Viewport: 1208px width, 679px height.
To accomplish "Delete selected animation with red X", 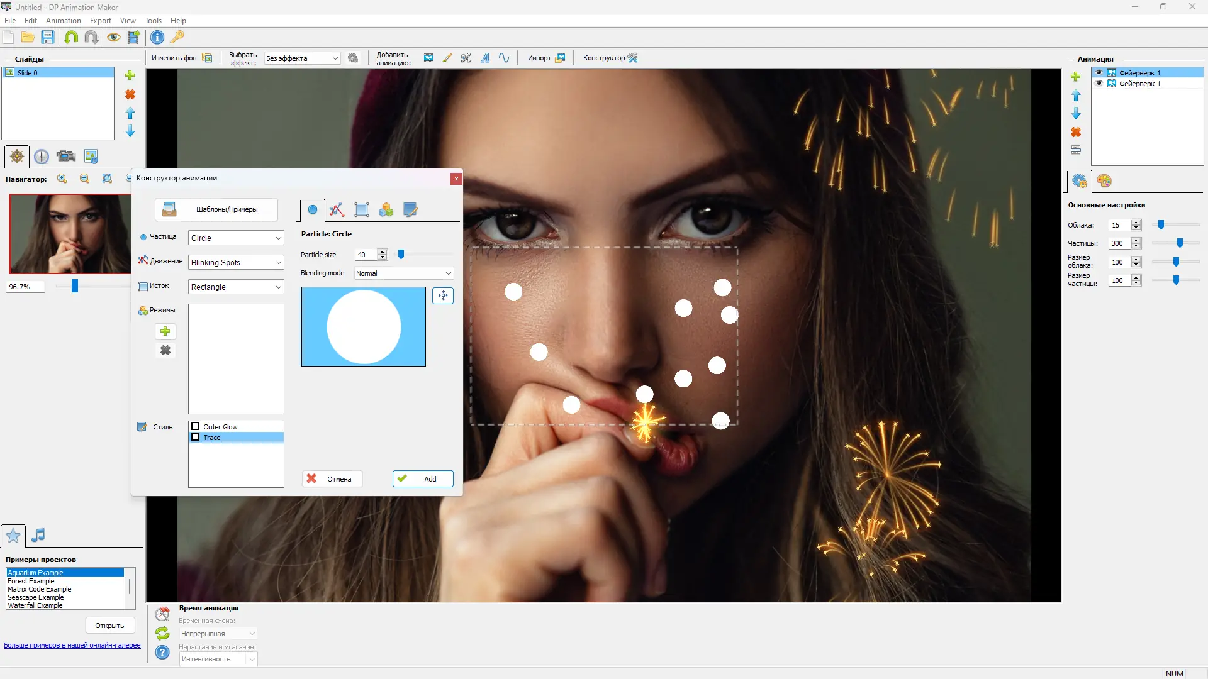I will [1076, 132].
